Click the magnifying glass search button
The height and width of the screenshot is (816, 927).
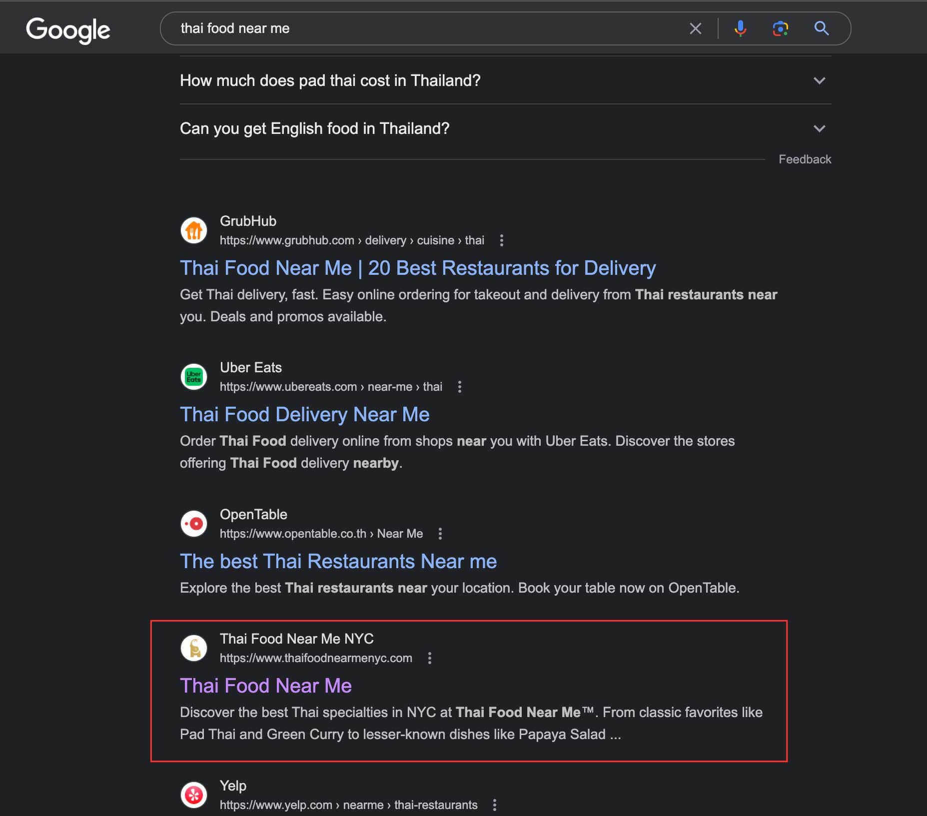pyautogui.click(x=822, y=28)
